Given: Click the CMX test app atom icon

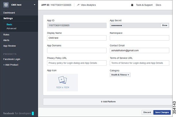Looking at the screenshot, I should (x=6, y=5).
